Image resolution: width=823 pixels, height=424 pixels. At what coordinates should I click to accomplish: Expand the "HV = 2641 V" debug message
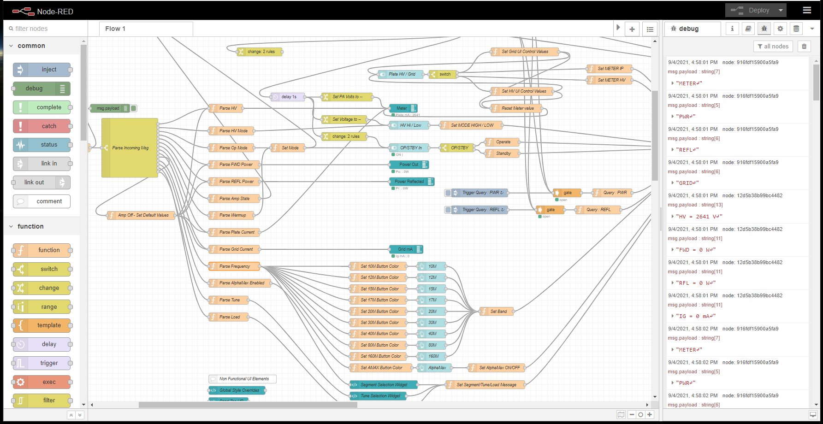pos(673,217)
